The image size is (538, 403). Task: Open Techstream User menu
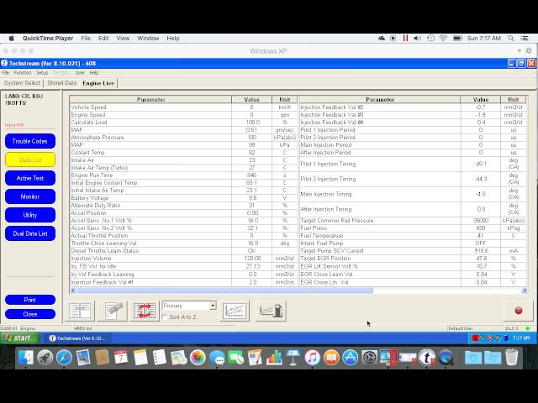point(80,73)
